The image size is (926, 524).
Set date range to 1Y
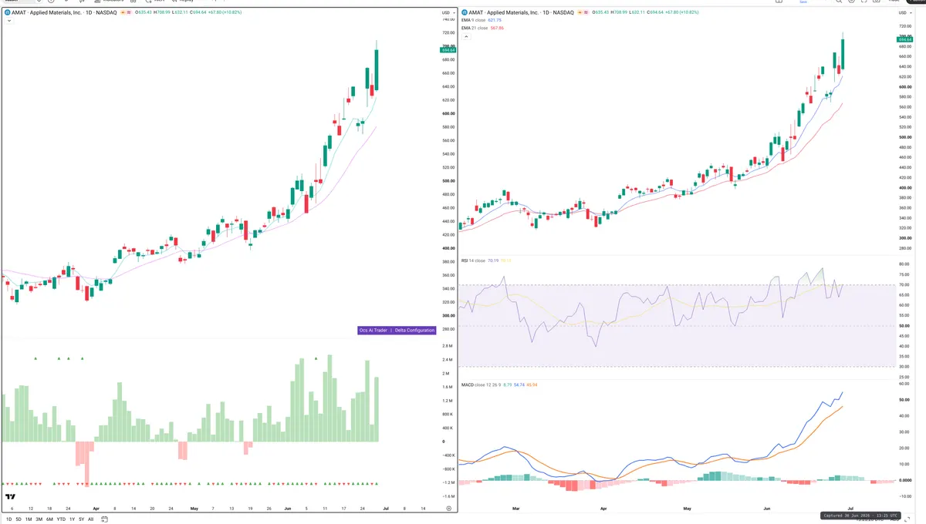tap(72, 519)
